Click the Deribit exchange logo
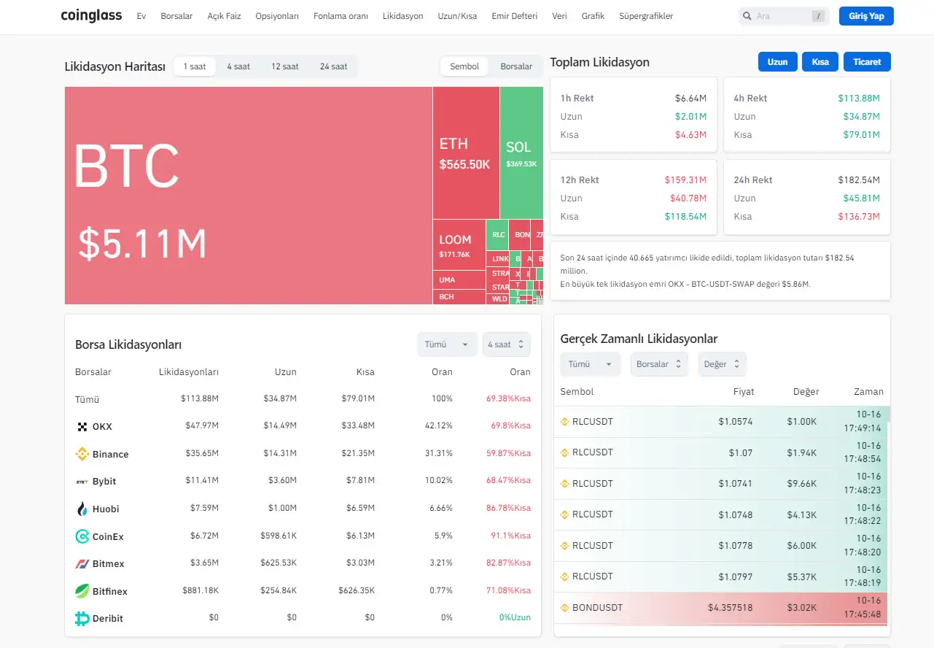 point(82,618)
